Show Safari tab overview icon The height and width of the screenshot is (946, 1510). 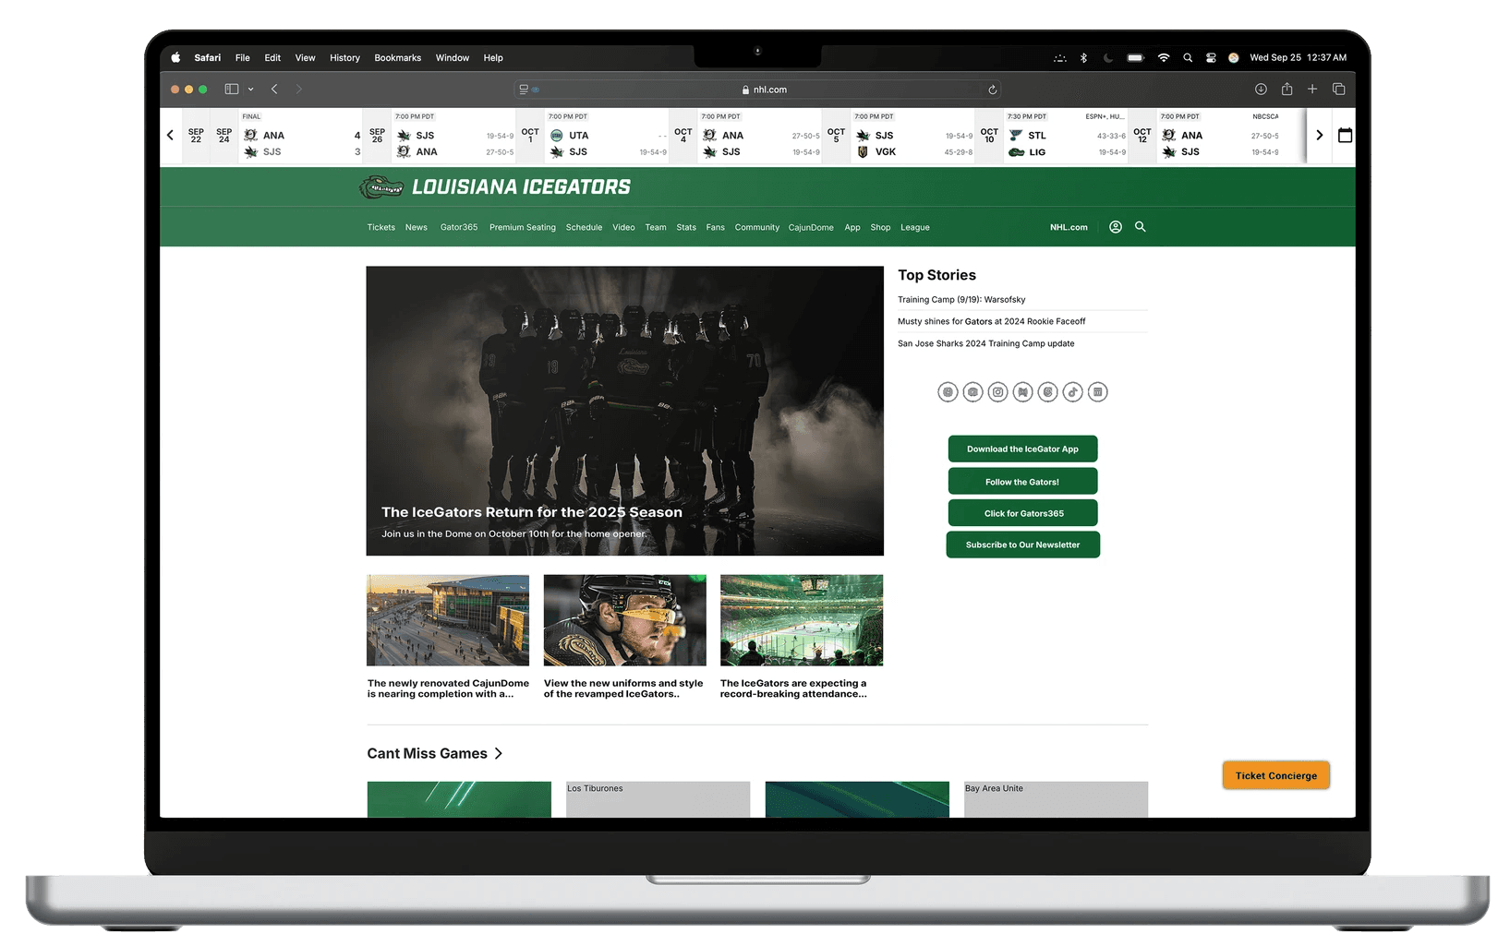pos(1338,90)
